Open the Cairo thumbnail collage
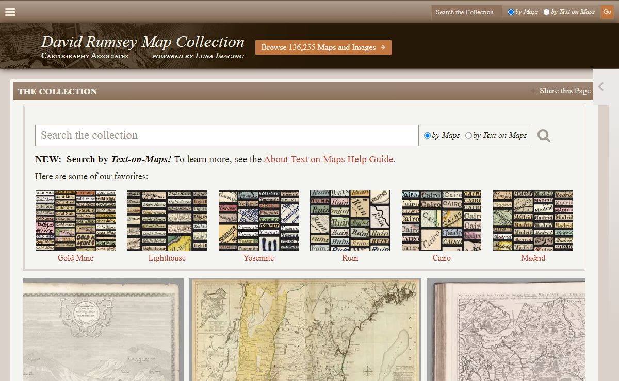The height and width of the screenshot is (381, 619). (442, 221)
